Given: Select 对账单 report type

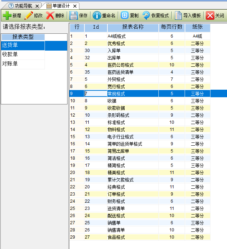Looking at the screenshot, I should click(23, 64).
